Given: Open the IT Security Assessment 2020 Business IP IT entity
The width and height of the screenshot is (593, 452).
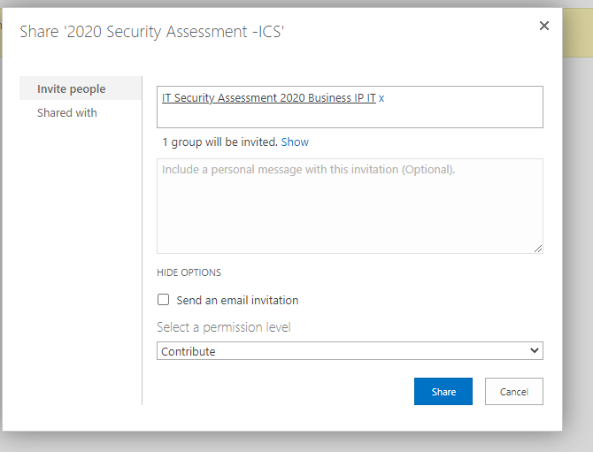Looking at the screenshot, I should click(x=269, y=98).
